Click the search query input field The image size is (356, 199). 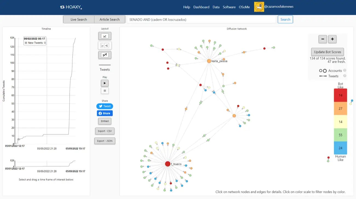click(201, 19)
